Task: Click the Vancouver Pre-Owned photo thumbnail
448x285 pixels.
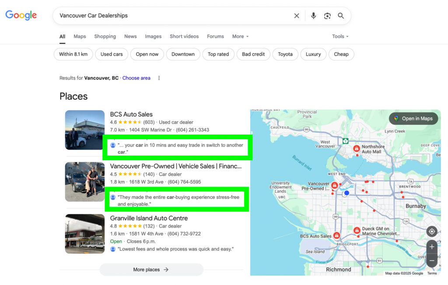Action: tap(85, 182)
